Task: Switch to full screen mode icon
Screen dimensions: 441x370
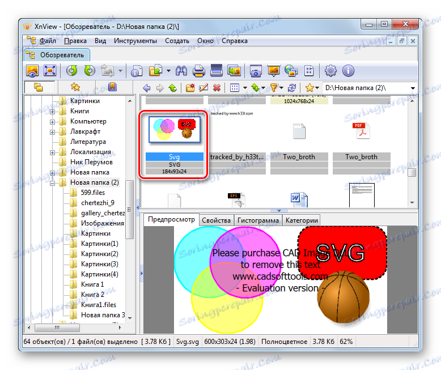Action: [50, 71]
